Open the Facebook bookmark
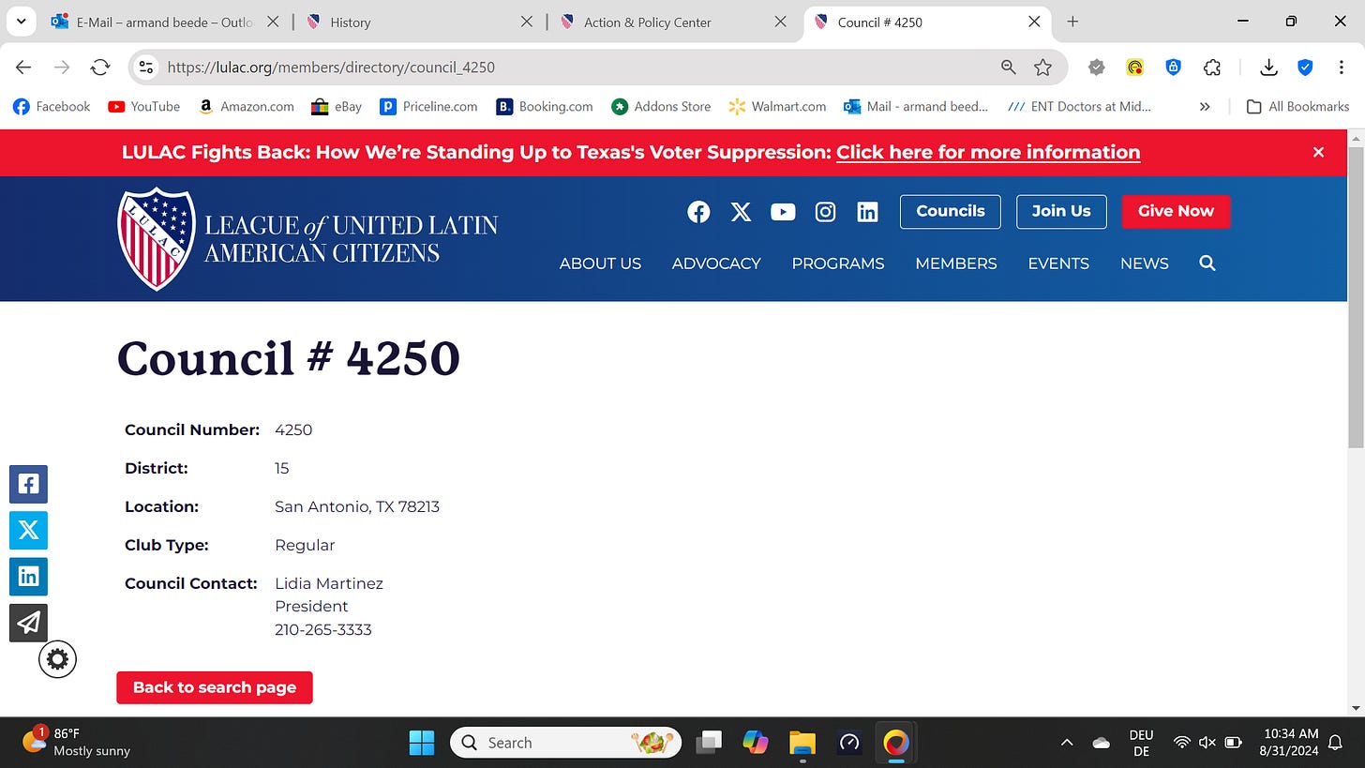Screen dimensions: 1365x768 [x=52, y=107]
